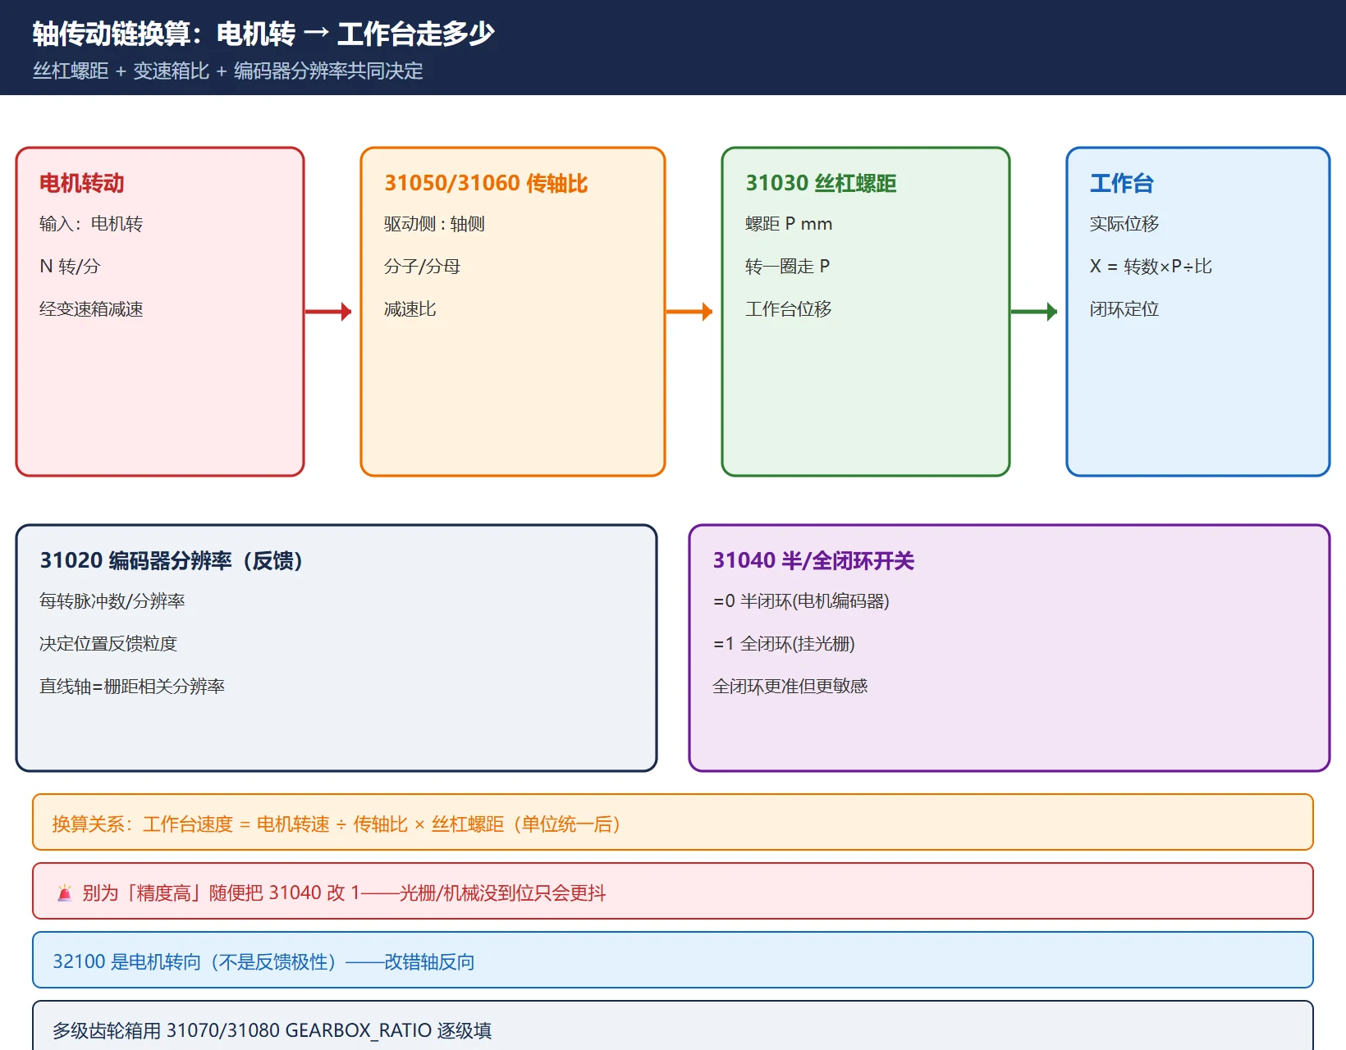Click heading 31040 半/全闭环开关
This screenshot has width=1346, height=1050.
coord(813,560)
